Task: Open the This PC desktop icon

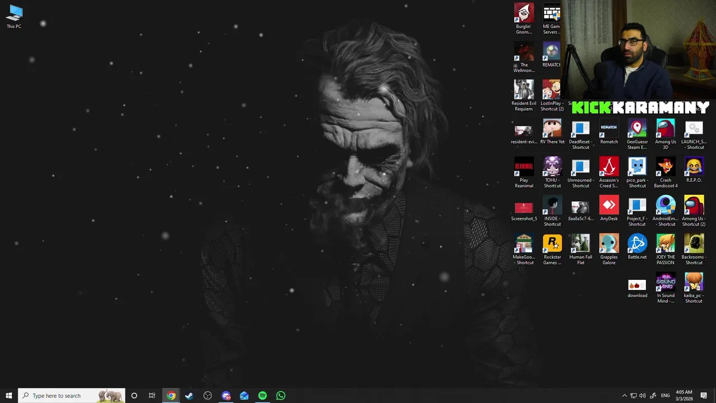Action: point(15,17)
